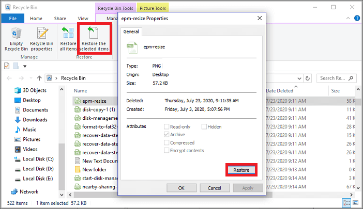Expand the Network tree node

point(5,191)
